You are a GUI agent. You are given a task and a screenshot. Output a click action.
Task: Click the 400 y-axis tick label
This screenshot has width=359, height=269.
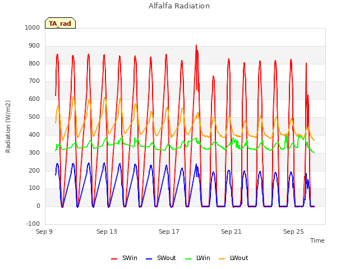tap(34, 134)
